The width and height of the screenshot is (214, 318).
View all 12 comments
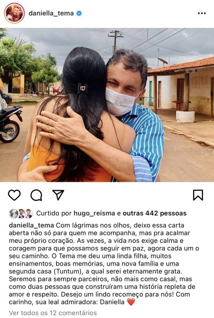point(53,312)
